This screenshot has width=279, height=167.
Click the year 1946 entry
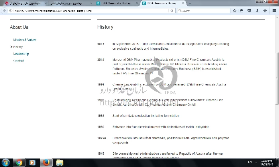pyautogui.click(x=101, y=153)
